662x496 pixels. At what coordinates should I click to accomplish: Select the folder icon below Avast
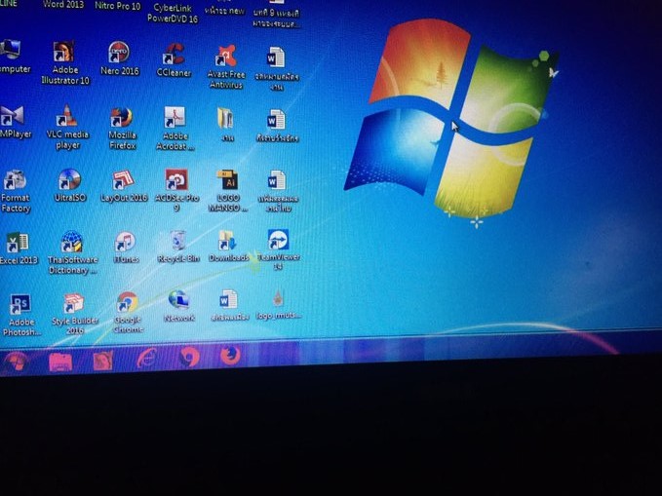(225, 118)
